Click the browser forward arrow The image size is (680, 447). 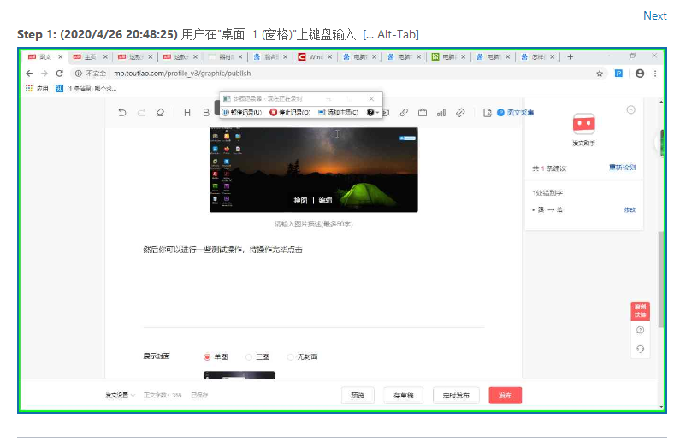click(44, 74)
